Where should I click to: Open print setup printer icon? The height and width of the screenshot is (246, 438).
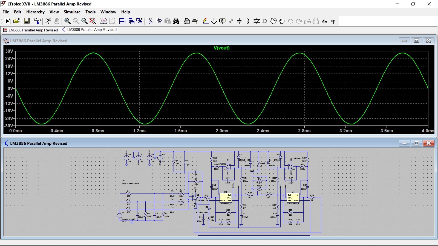[x=187, y=21]
